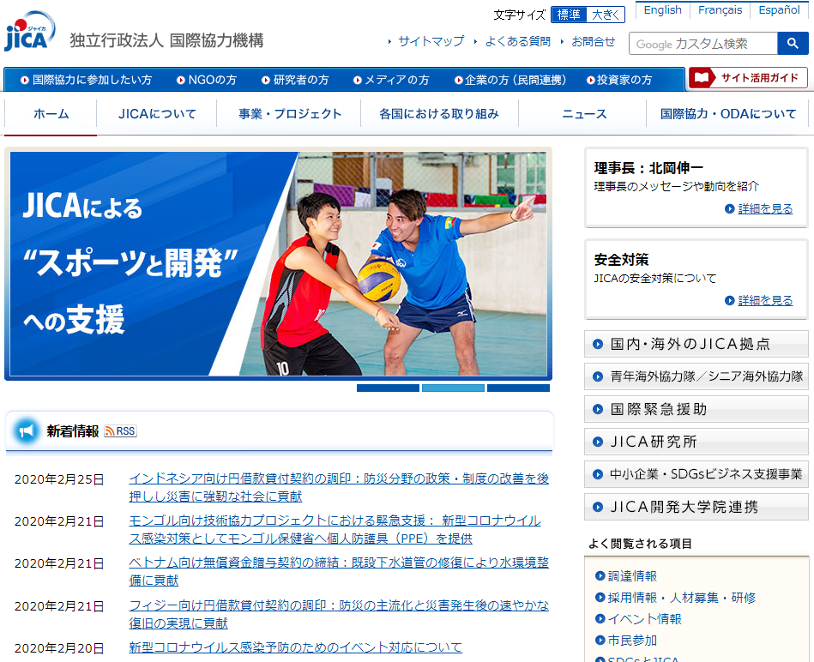Select the ホーム tab
814x662 pixels.
tap(51, 114)
